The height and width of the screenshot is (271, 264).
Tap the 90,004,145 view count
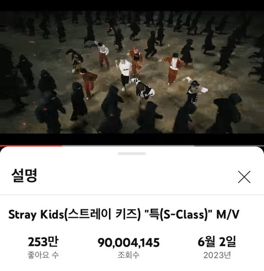129,242
